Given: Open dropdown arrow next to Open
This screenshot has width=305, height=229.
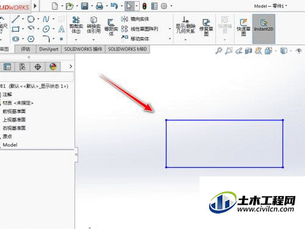Looking at the screenshot, I should tap(77, 6).
